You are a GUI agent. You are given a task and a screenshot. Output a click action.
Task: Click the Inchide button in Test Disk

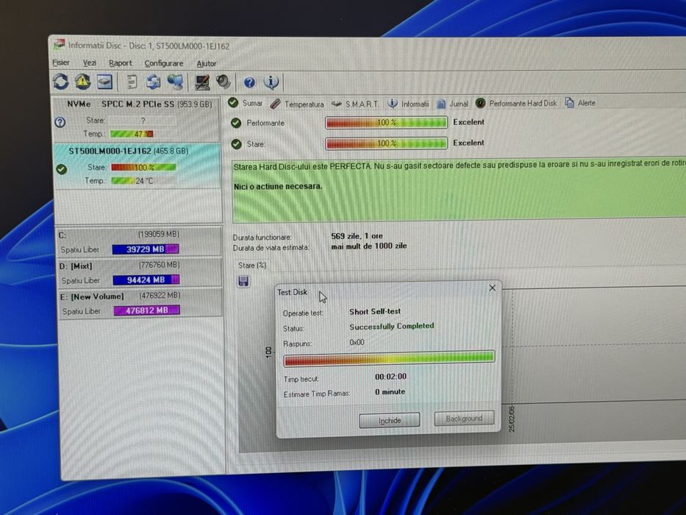(390, 420)
